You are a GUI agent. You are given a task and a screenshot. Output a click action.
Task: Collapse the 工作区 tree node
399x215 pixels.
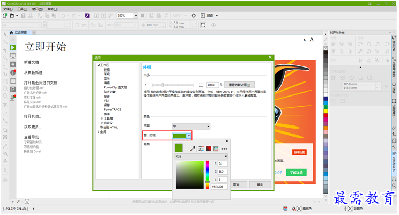pyautogui.click(x=99, y=65)
